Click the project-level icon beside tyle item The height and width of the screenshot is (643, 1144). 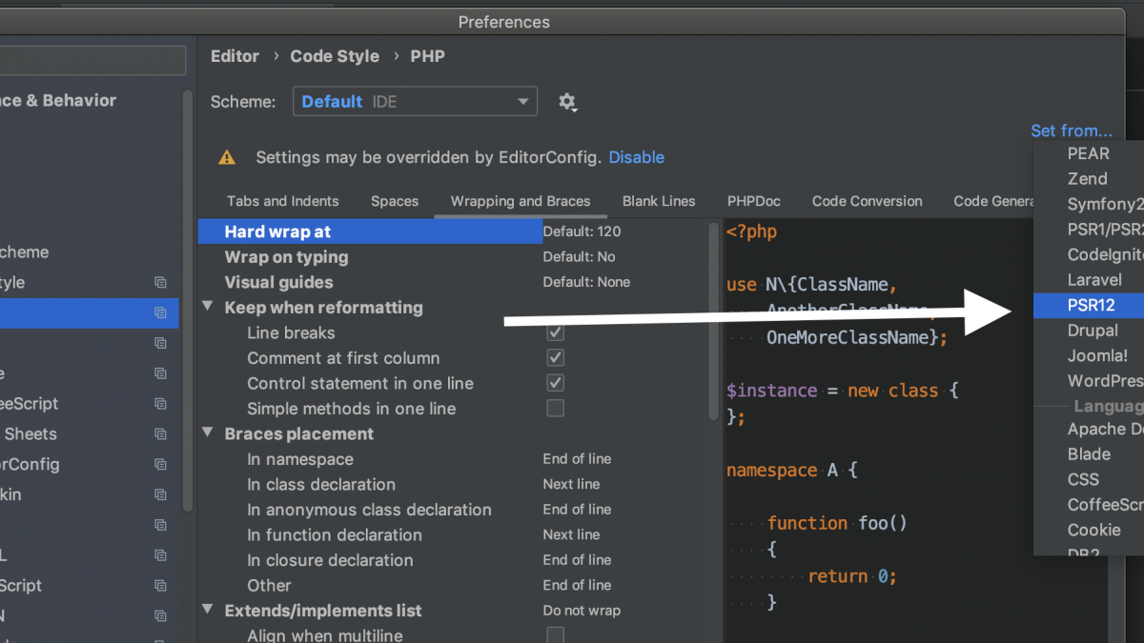point(160,283)
